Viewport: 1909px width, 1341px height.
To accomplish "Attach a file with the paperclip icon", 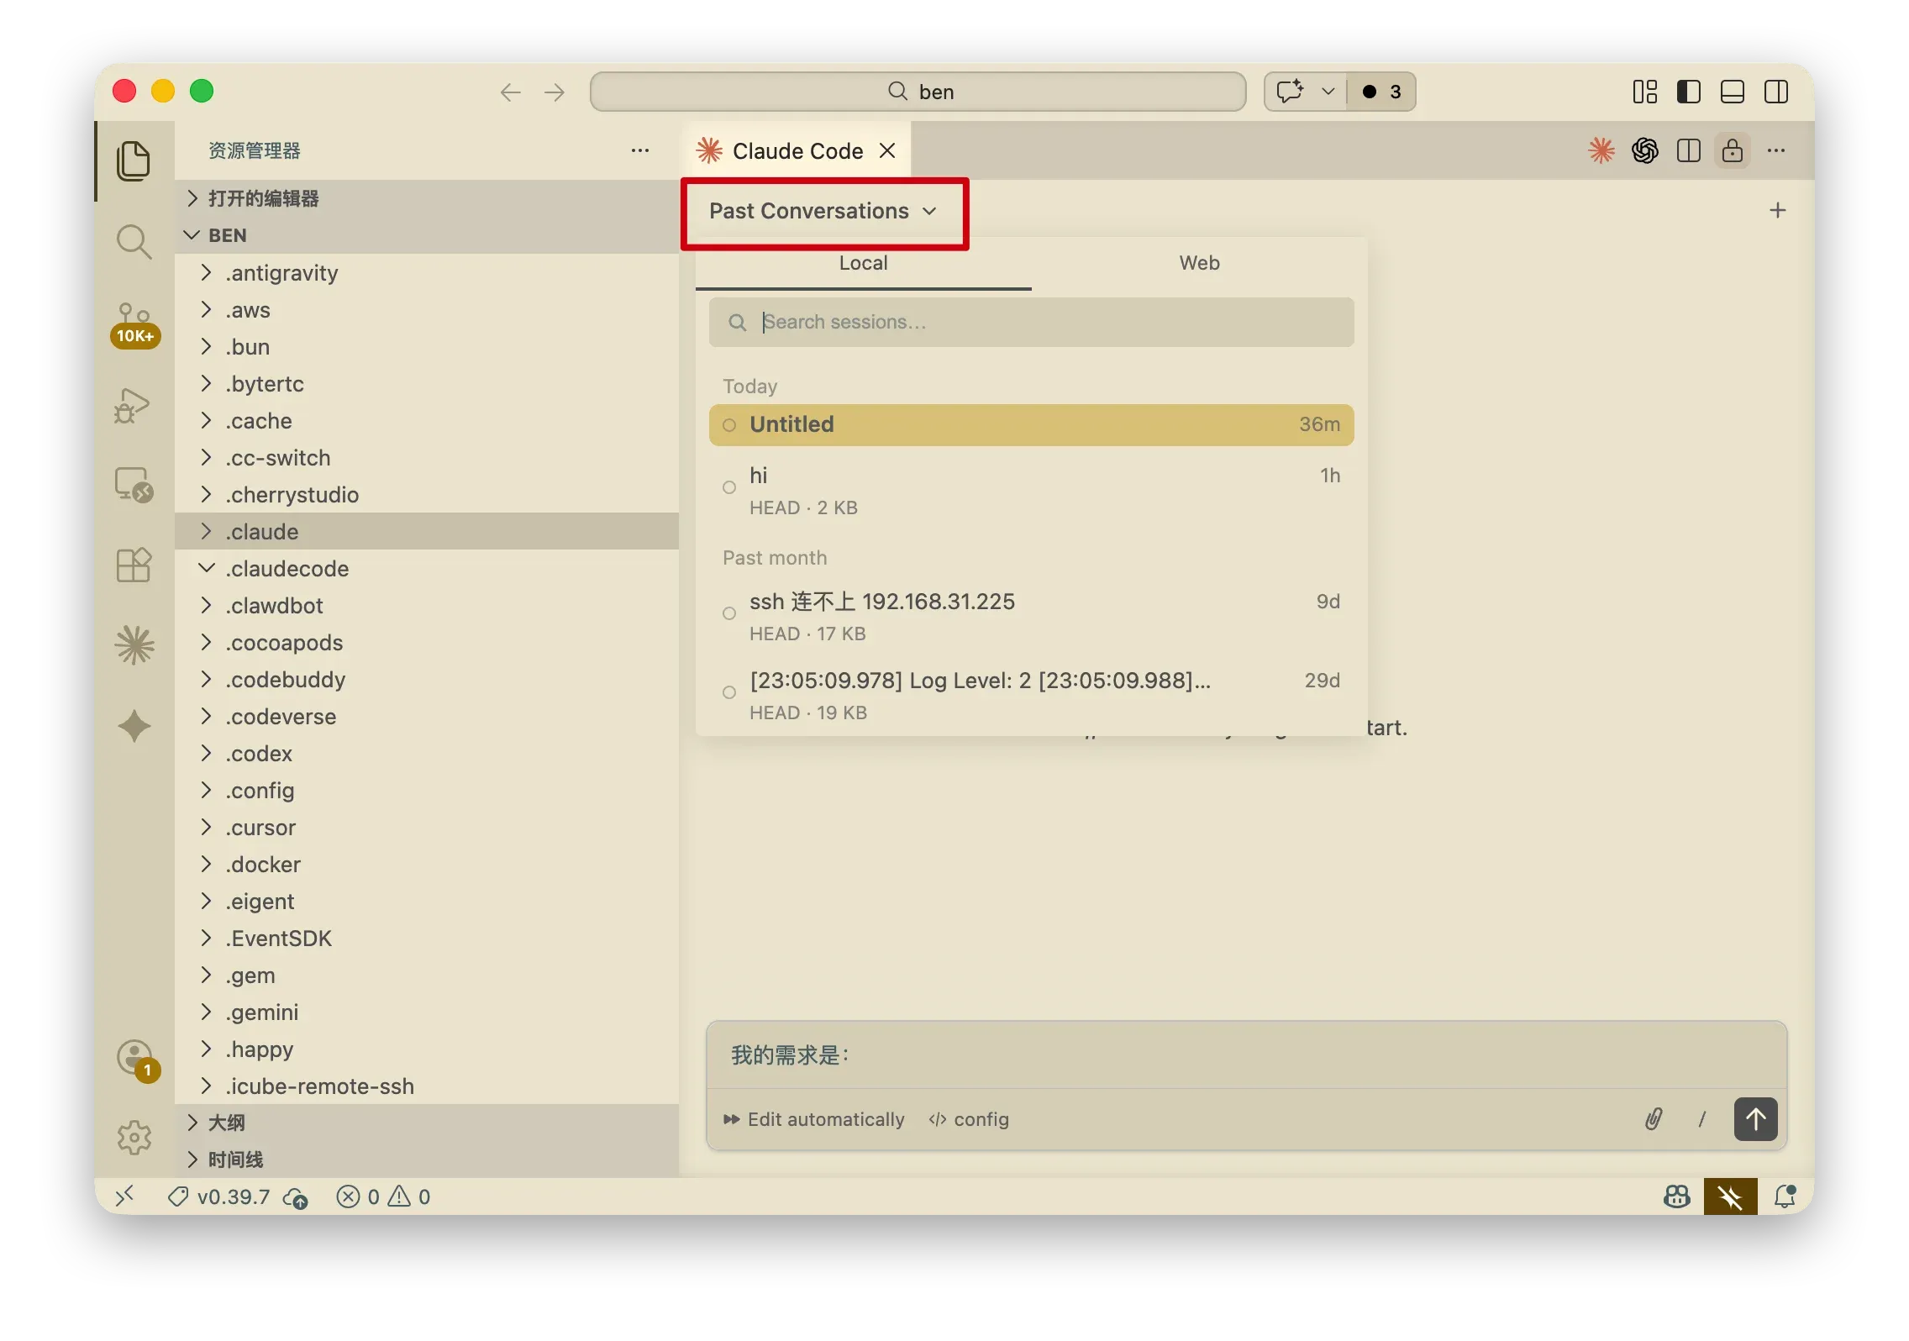I will [x=1654, y=1119].
